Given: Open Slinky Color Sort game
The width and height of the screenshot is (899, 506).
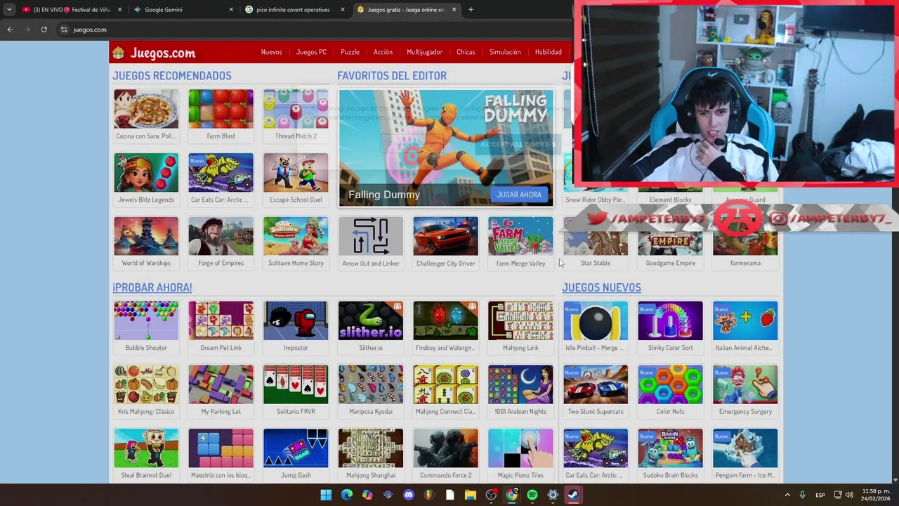Looking at the screenshot, I should point(670,327).
